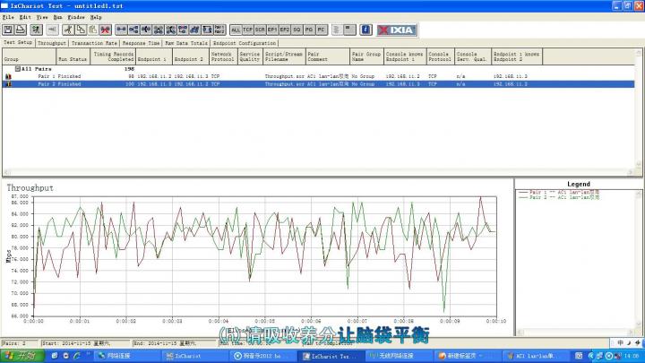Toggle the SCR filter button
The width and height of the screenshot is (645, 363).
point(260,30)
